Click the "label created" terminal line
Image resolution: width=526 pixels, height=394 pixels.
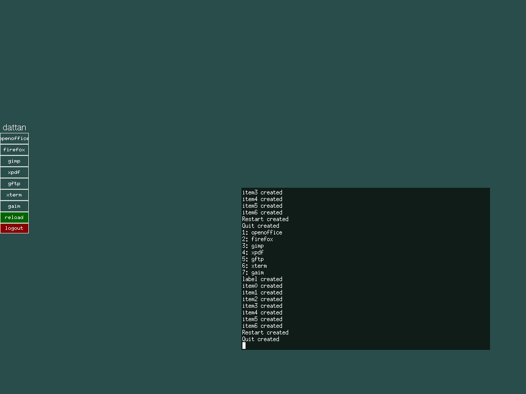pyautogui.click(x=262, y=279)
